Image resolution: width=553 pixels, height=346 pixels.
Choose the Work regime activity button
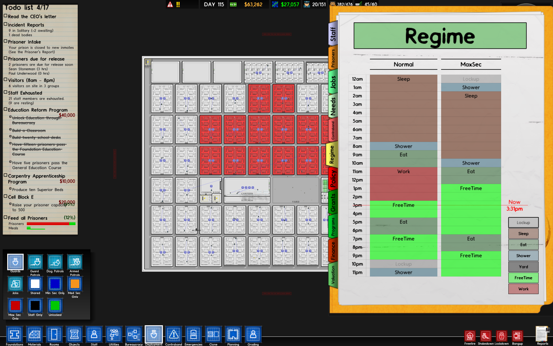[523, 289]
